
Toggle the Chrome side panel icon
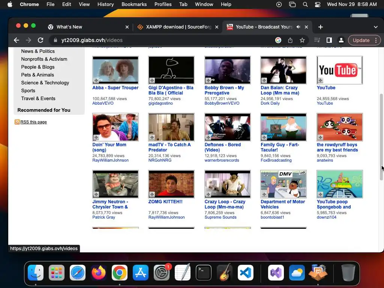click(329, 40)
